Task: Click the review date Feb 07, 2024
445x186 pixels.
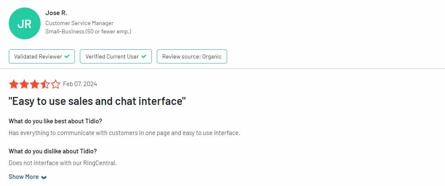Action: [x=80, y=84]
